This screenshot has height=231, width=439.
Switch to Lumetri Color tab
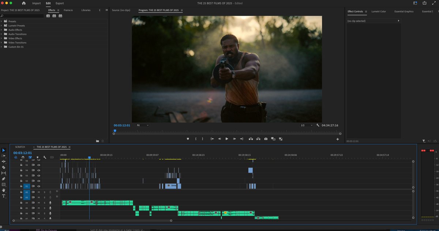[379, 11]
